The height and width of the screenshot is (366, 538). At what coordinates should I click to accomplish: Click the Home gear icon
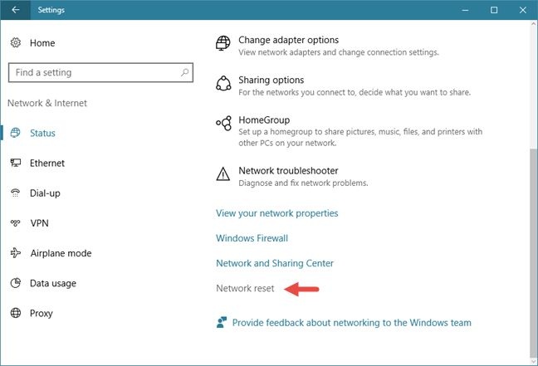tap(16, 43)
